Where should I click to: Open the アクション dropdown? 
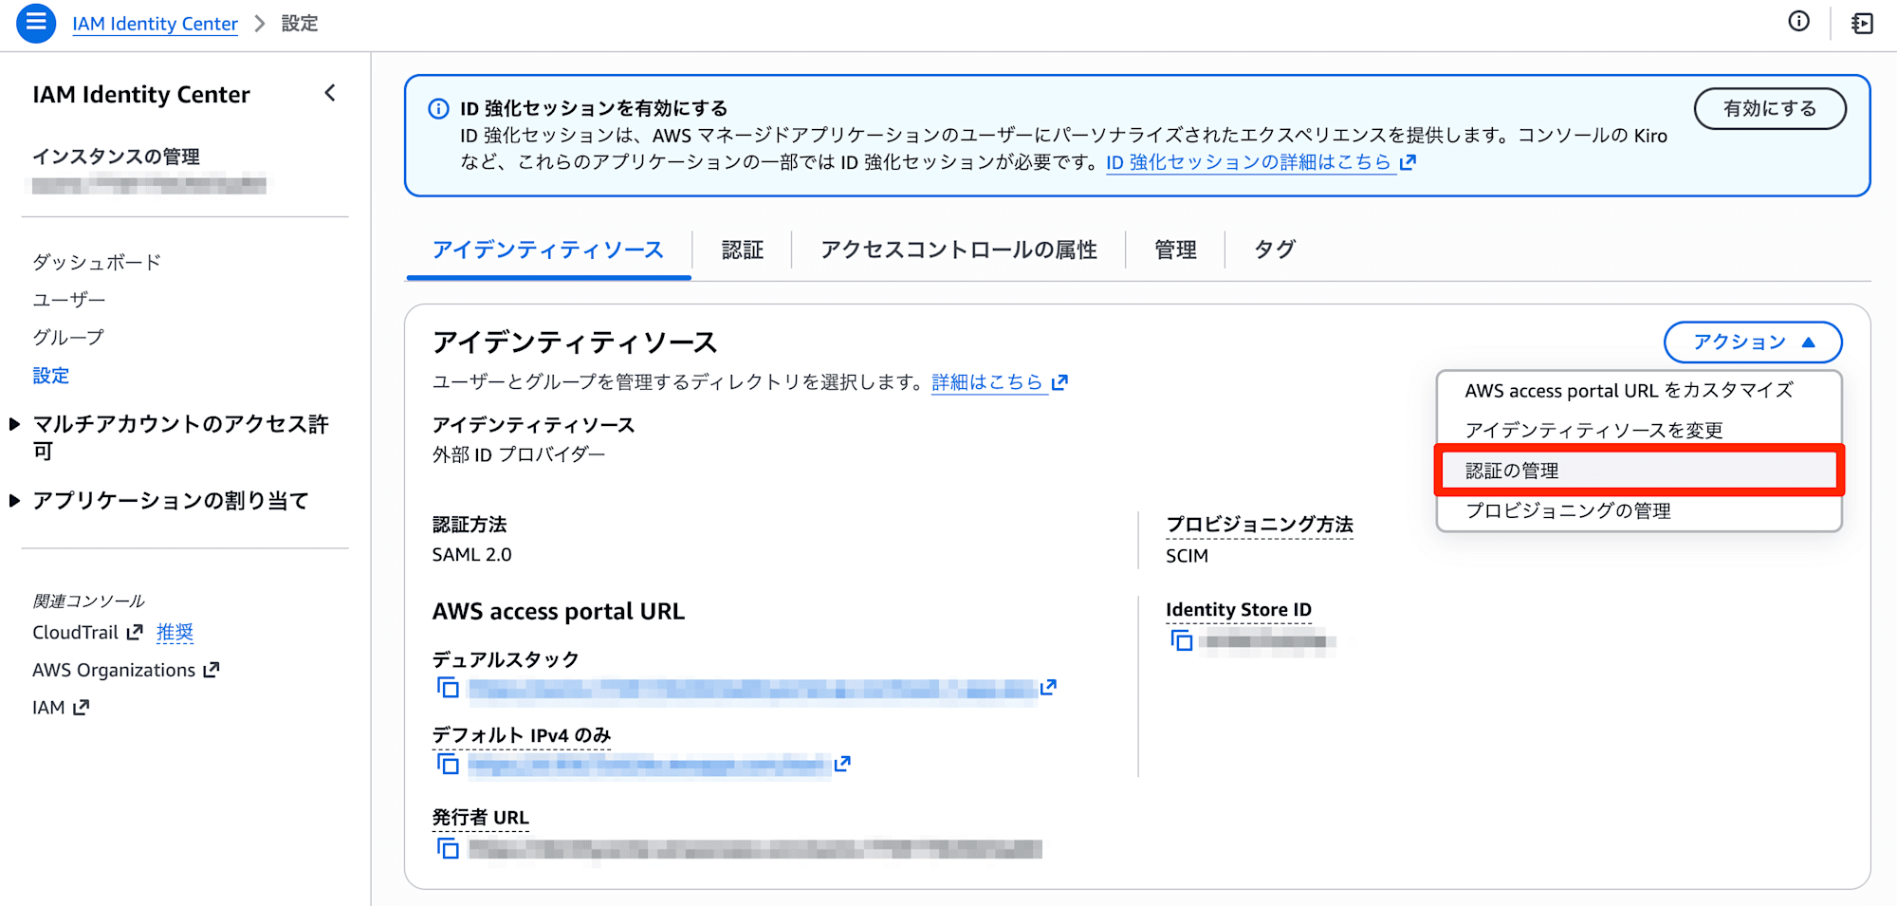(x=1752, y=342)
